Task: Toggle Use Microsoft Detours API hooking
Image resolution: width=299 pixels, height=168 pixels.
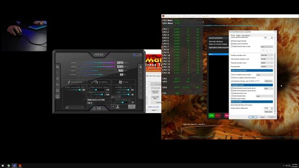Action: (232, 105)
